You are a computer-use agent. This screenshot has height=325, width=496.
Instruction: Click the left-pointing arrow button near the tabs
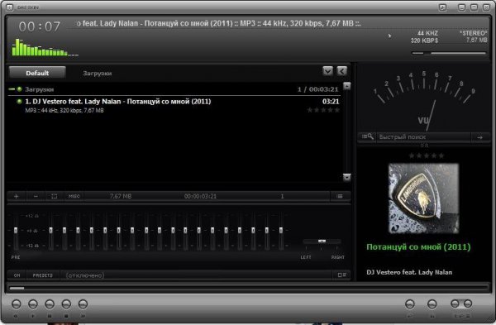[x=341, y=71]
